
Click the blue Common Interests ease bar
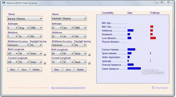[132, 49]
